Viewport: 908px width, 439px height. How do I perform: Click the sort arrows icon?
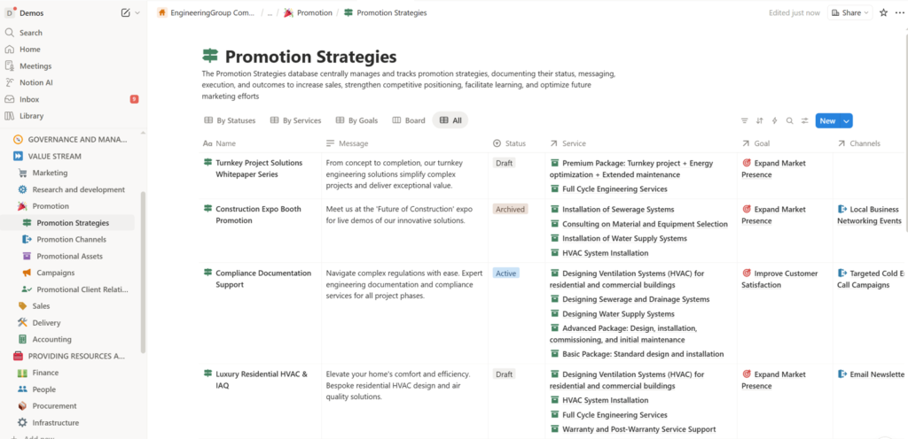pyautogui.click(x=760, y=121)
